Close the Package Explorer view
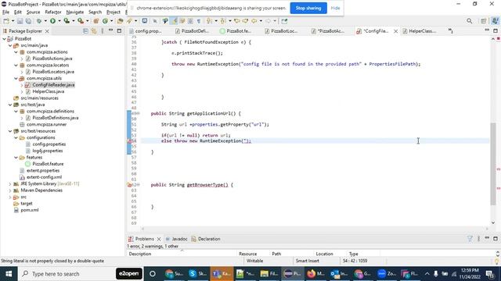501x281 pixels. coord(47,31)
